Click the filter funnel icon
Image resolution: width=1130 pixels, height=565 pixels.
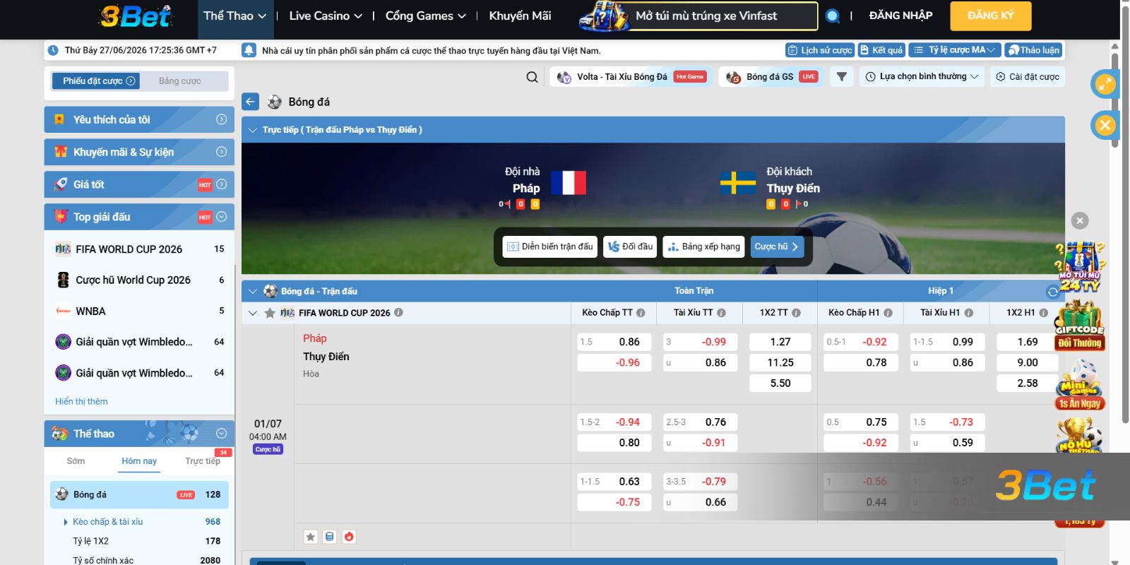tap(841, 76)
